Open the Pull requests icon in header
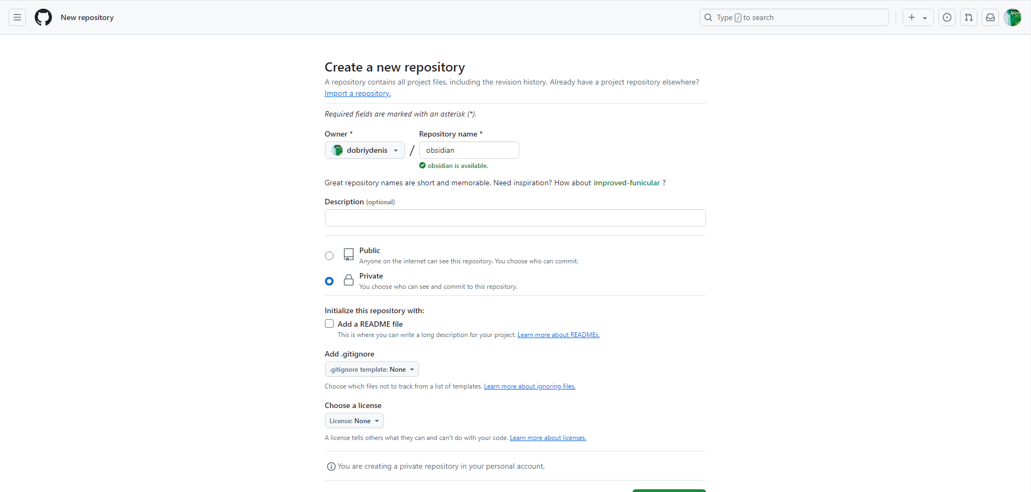Viewport: 1031px width, 492px height. (x=969, y=17)
